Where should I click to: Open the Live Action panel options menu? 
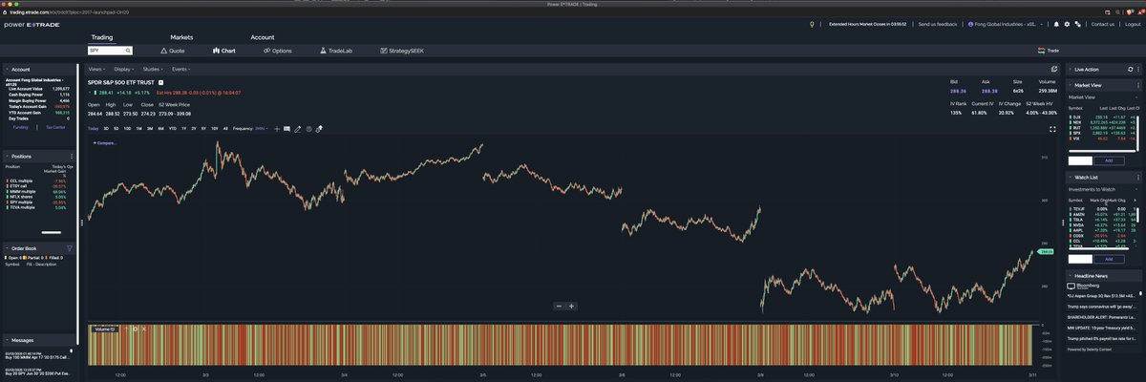tap(1136, 70)
